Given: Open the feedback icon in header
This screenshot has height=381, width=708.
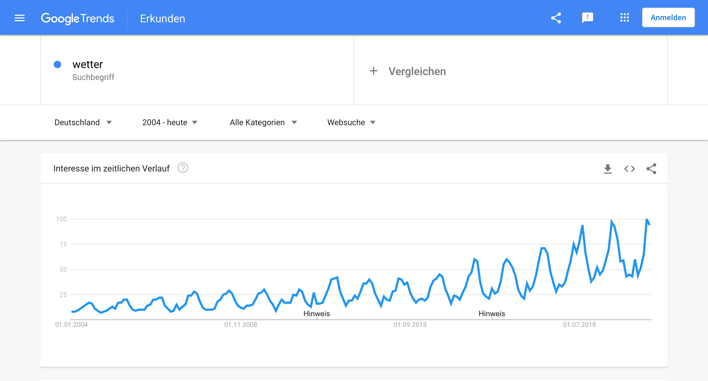Looking at the screenshot, I should 587,18.
